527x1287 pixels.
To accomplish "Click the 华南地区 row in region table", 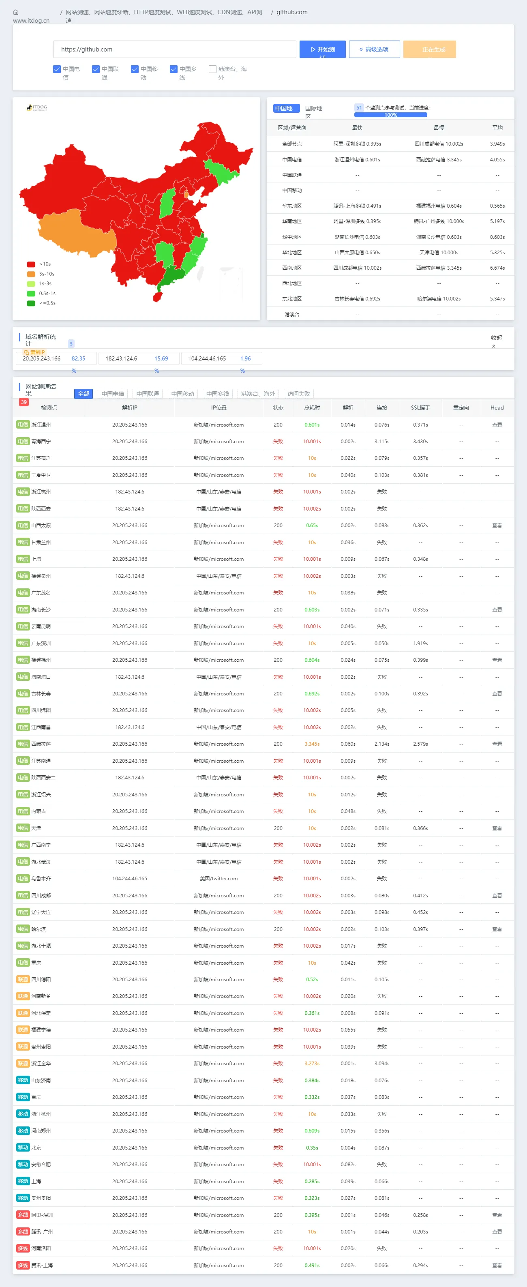I will point(391,221).
